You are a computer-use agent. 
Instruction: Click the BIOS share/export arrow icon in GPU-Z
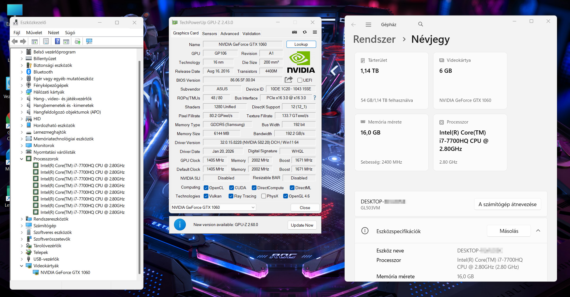[x=289, y=80]
